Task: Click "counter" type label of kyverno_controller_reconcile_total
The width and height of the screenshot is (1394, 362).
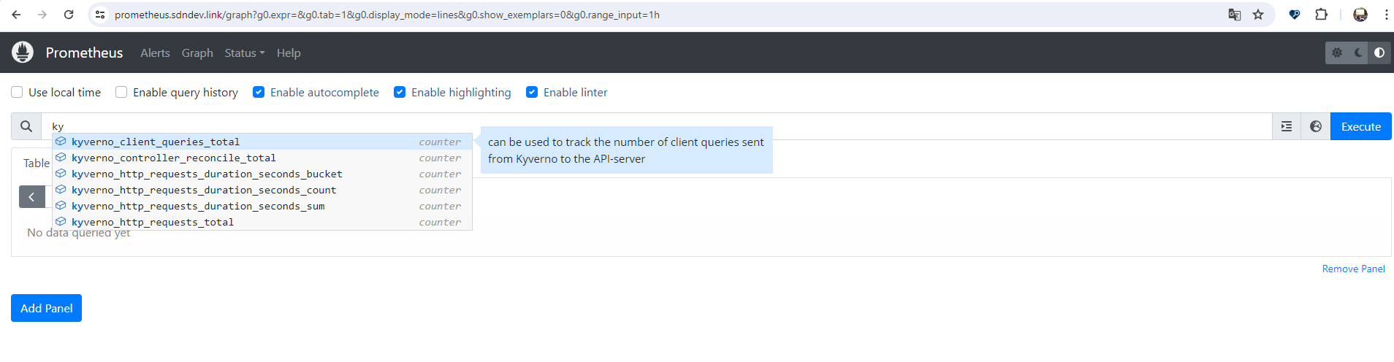Action: coord(440,158)
